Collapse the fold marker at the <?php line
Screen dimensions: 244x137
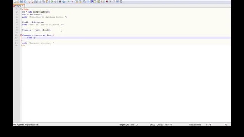coord(21,9)
